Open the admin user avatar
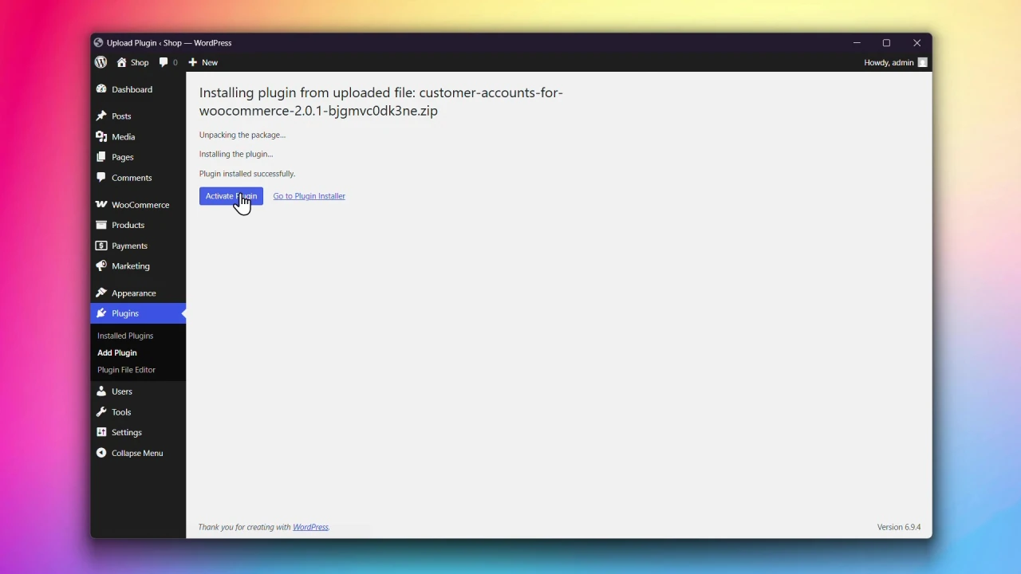This screenshot has width=1021, height=574. 923,62
